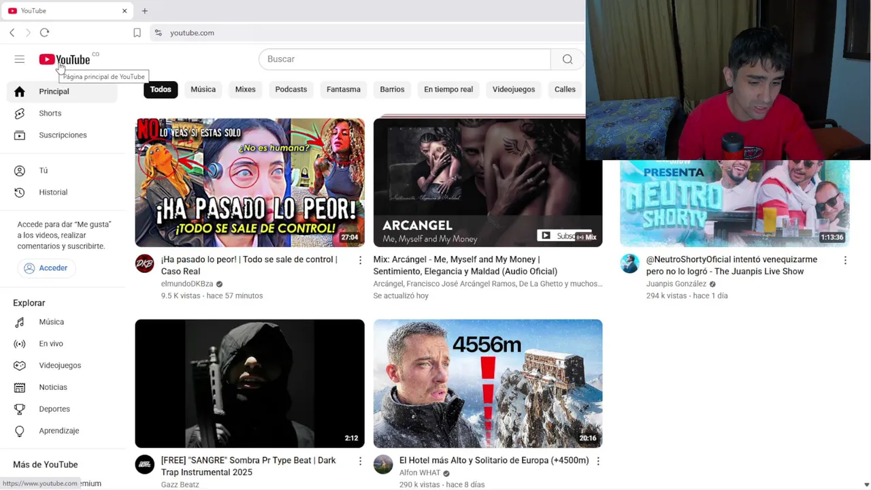Viewport: 871px width, 490px height.
Task: Open the Gazz Beatz channel name
Action: (180, 484)
